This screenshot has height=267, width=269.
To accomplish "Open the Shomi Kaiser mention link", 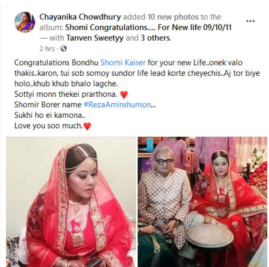I will pyautogui.click(x=123, y=63).
